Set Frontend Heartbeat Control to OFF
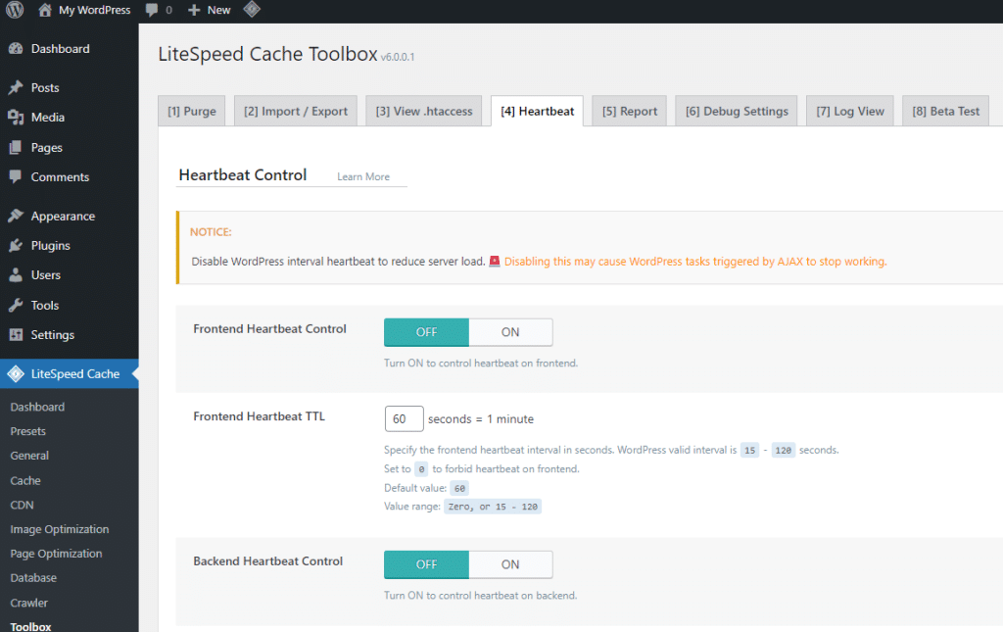The width and height of the screenshot is (1003, 632). [x=426, y=332]
